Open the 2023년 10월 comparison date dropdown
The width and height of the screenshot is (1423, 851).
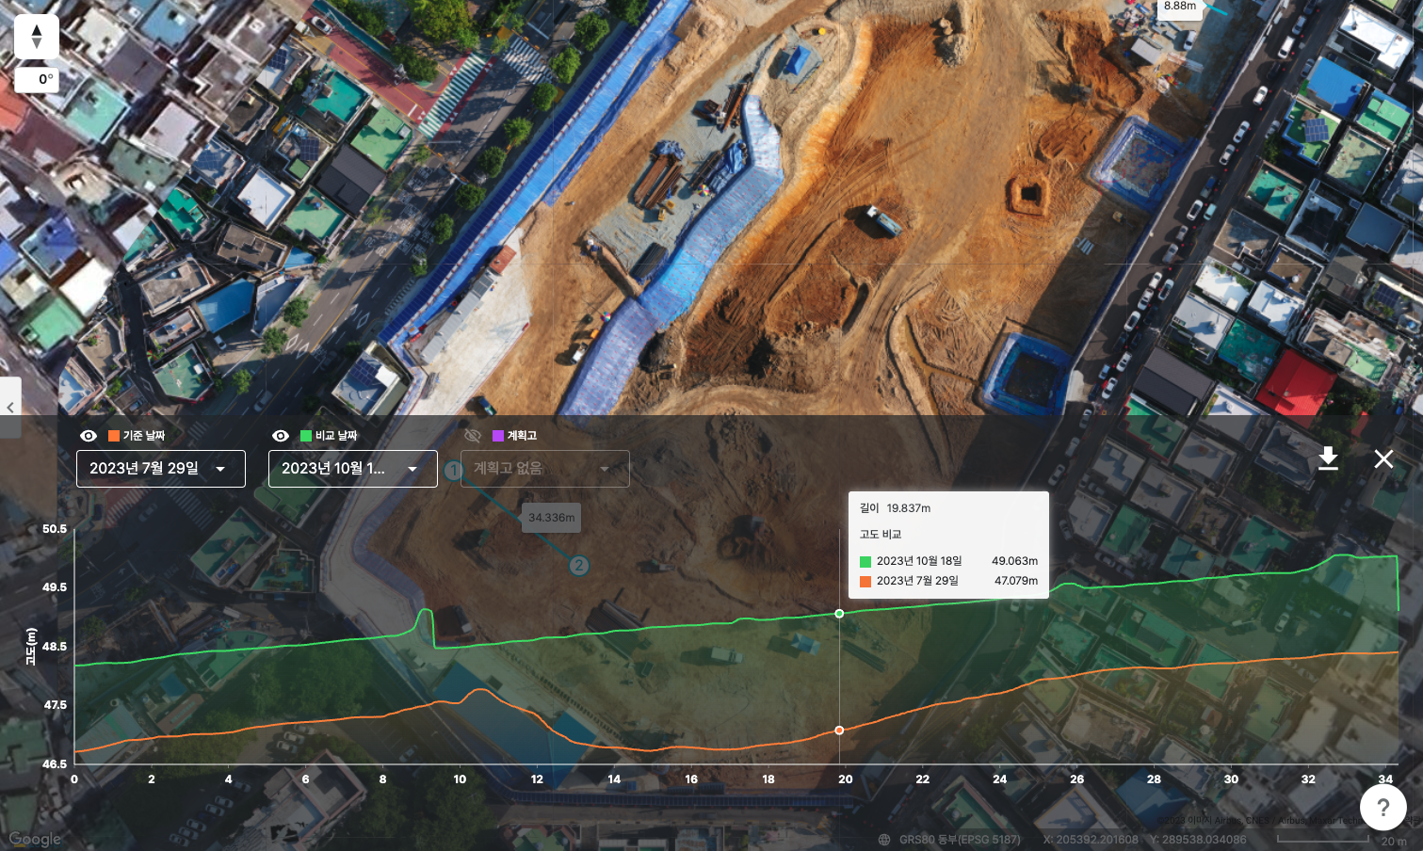pos(352,469)
